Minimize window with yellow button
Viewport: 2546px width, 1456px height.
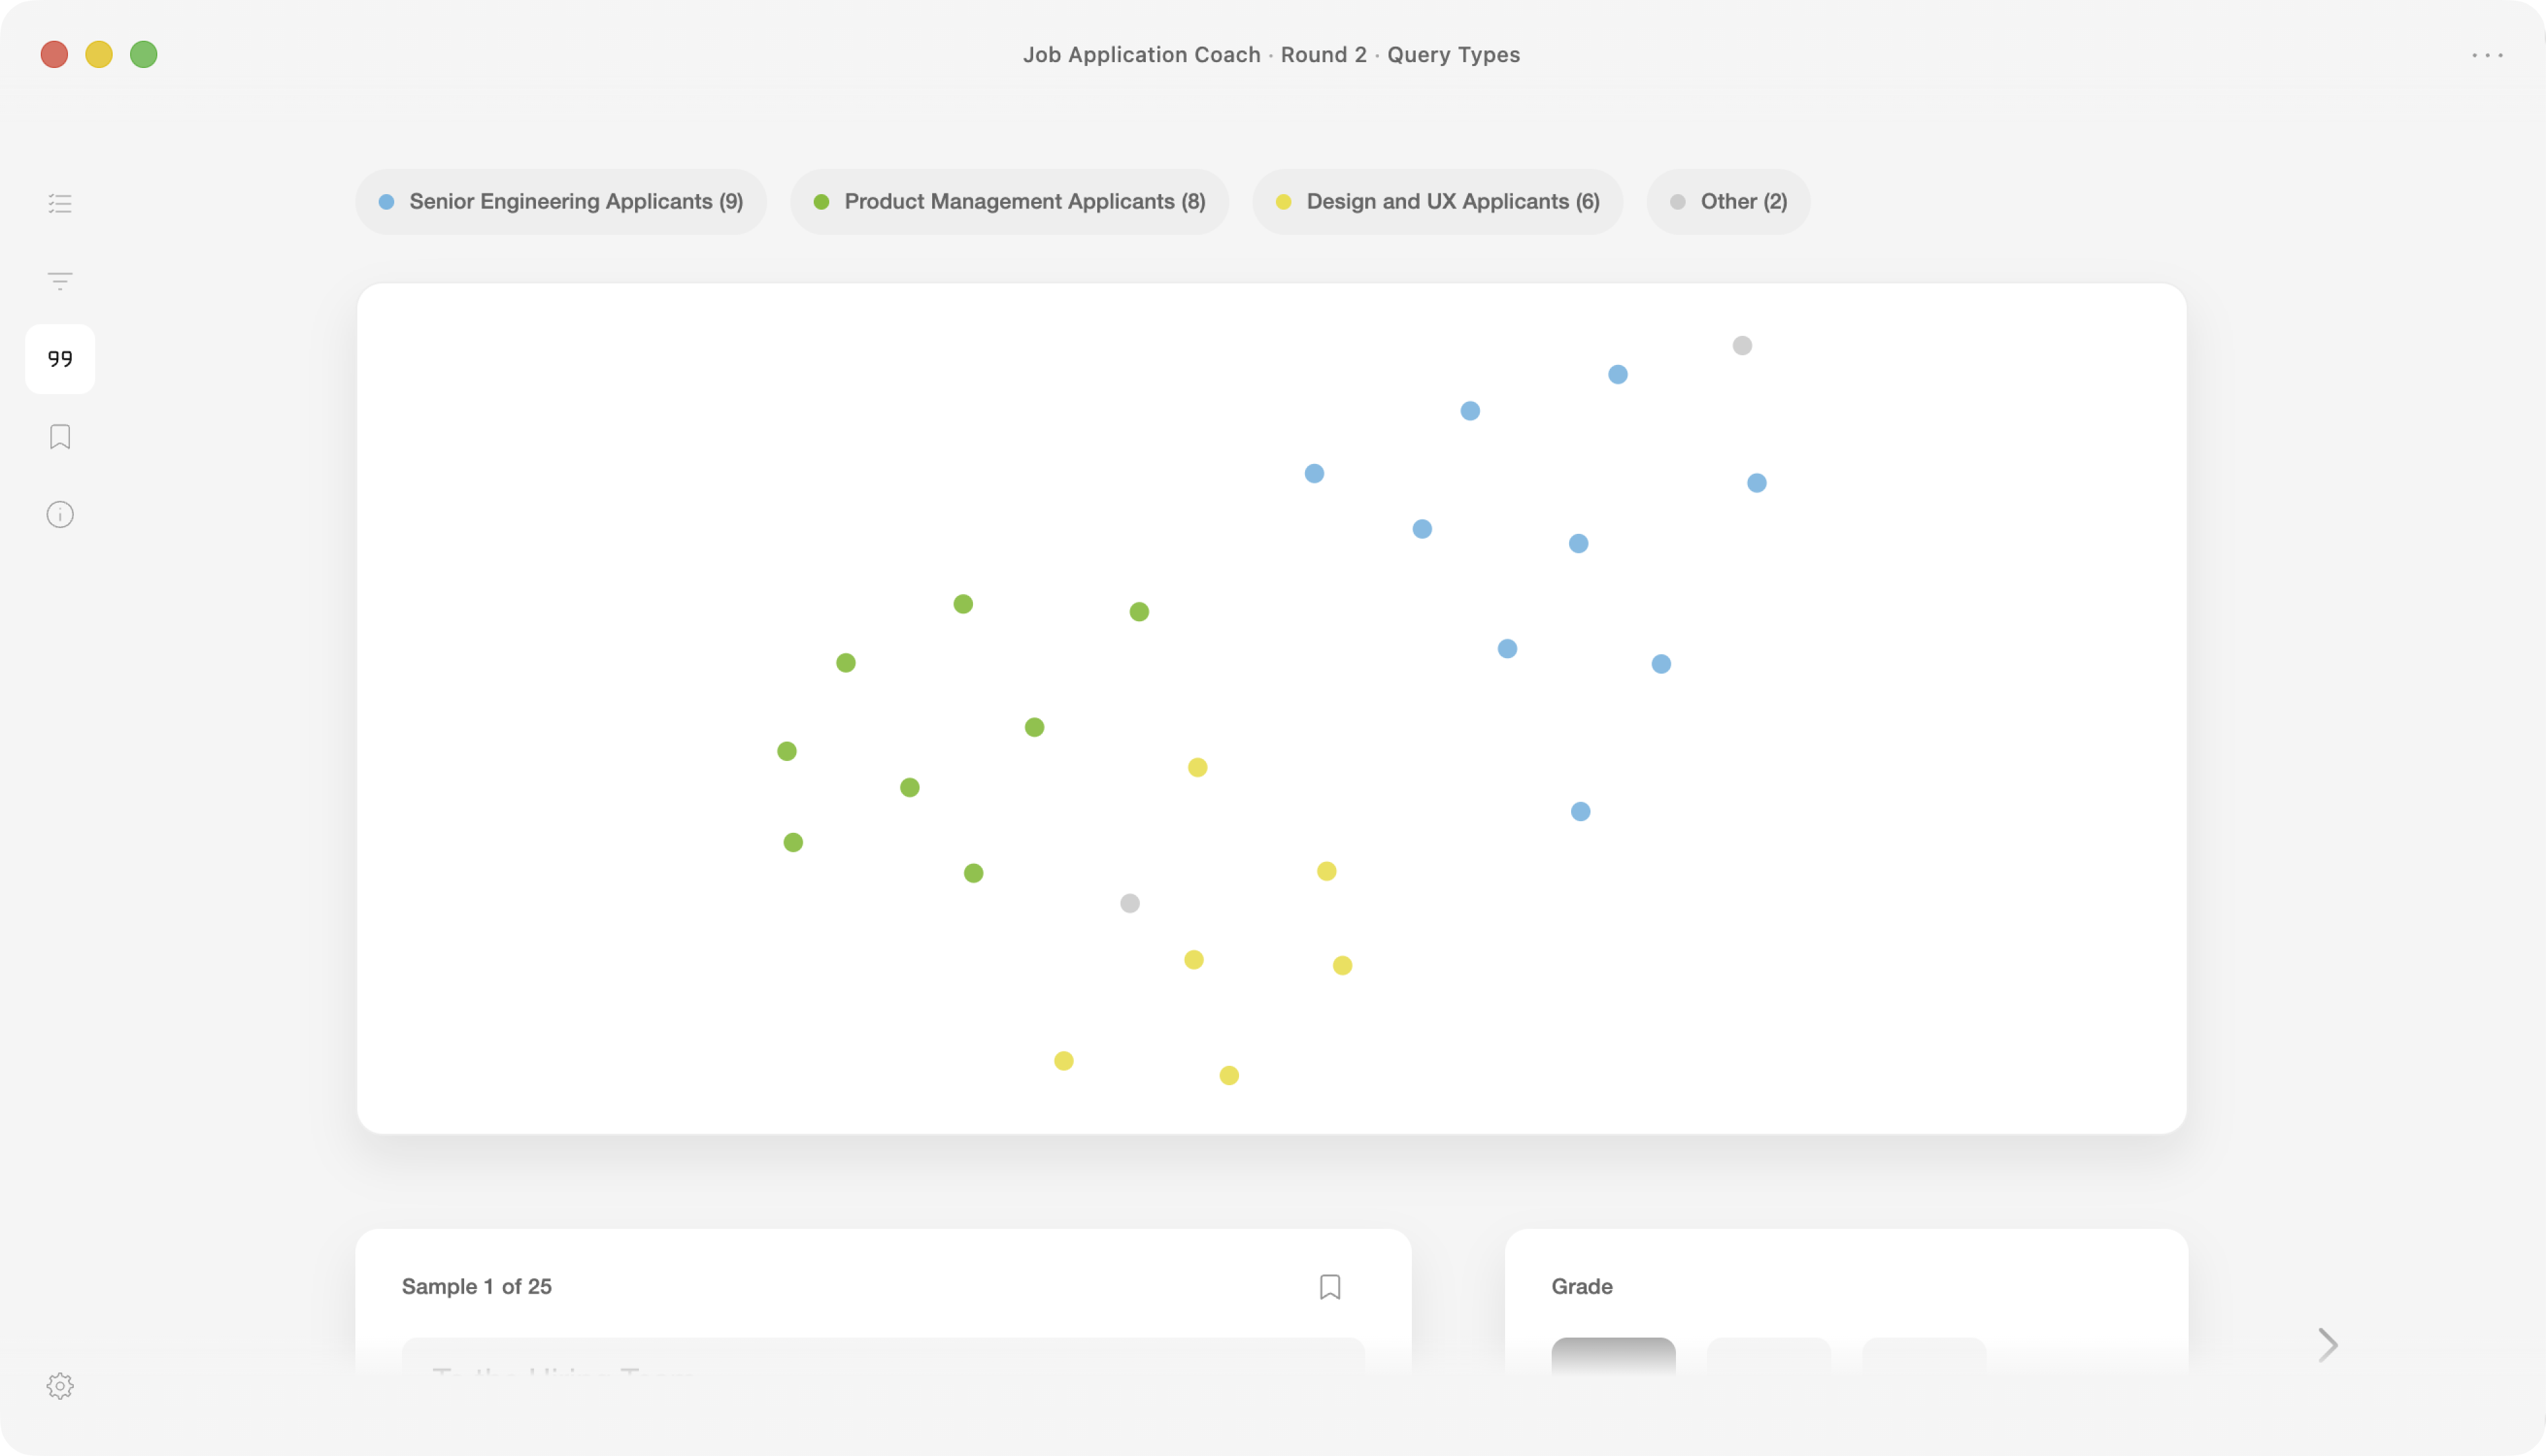tap(99, 54)
